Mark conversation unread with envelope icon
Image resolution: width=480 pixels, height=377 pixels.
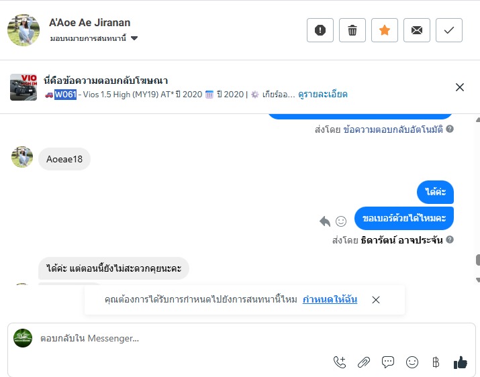click(417, 30)
